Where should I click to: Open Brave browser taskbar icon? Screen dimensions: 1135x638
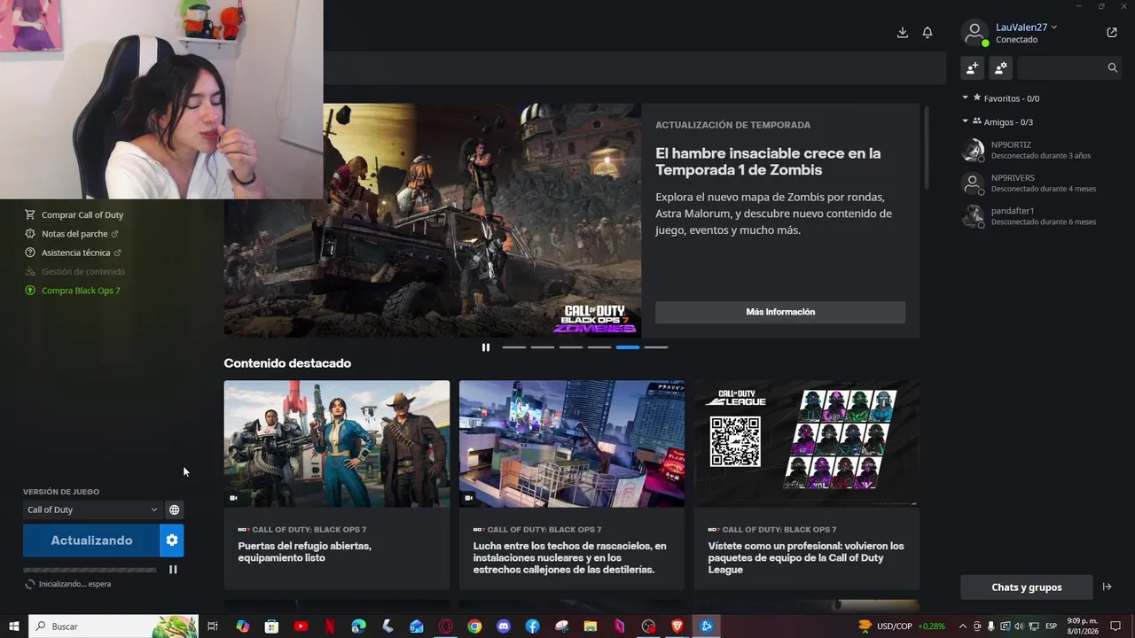pyautogui.click(x=677, y=626)
